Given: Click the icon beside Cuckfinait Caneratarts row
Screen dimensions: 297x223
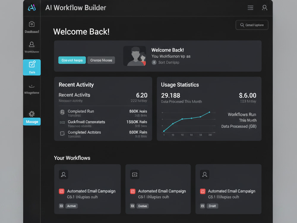Looking at the screenshot, I should 62,123.
